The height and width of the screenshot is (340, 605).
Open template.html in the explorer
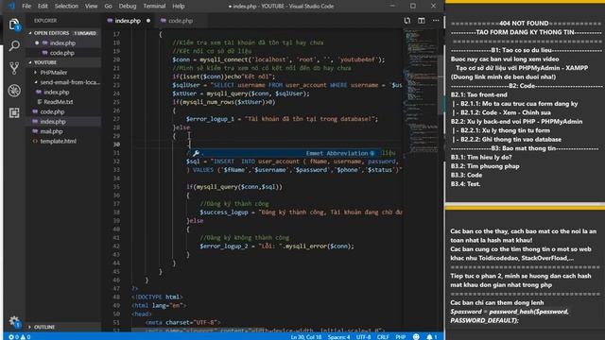[58, 141]
